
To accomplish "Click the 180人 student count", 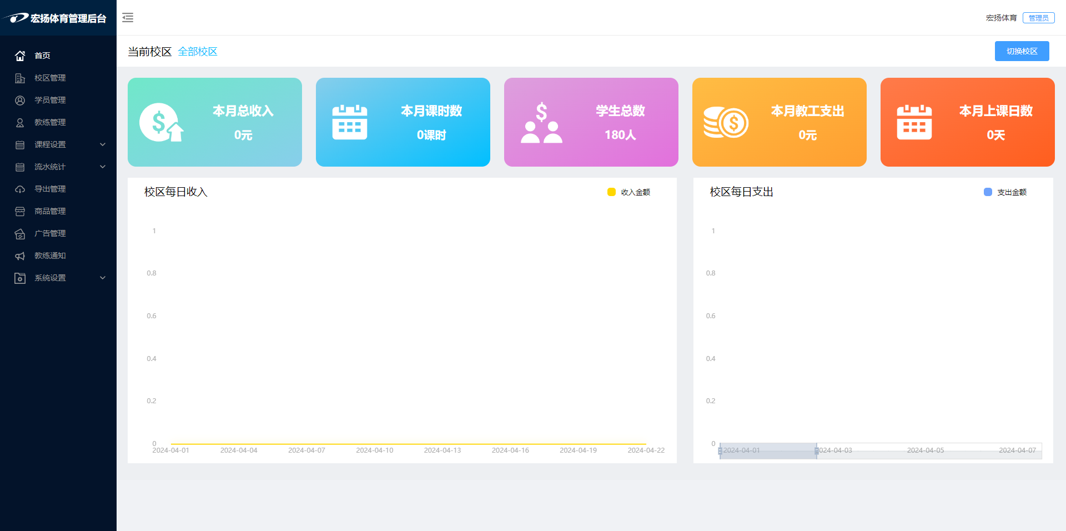I will [x=620, y=135].
